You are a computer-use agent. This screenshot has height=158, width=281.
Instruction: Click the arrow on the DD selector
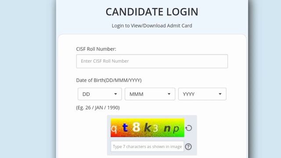[115, 94]
